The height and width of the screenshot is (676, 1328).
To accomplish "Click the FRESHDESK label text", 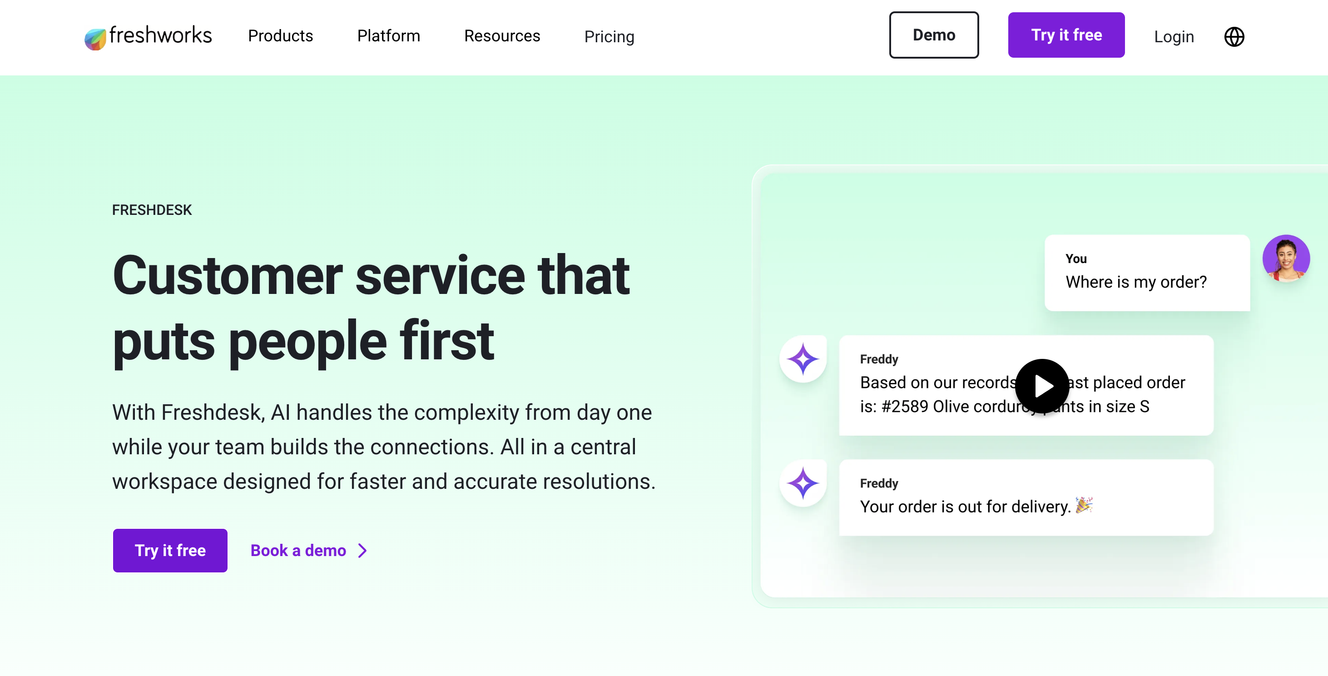I will 152,210.
